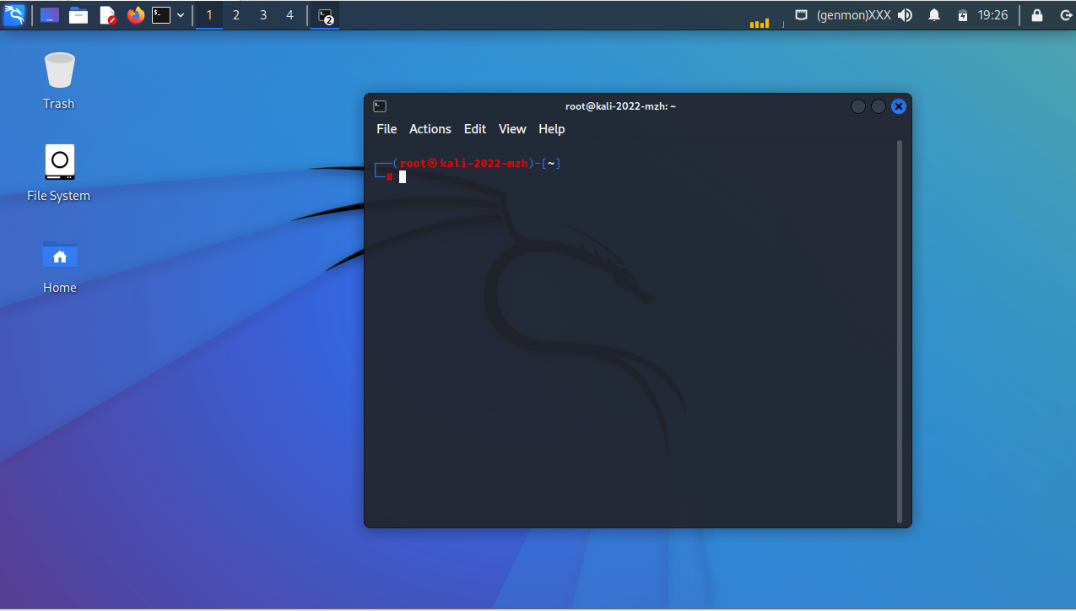Click the terminal vertical scrollbar

coord(900,331)
